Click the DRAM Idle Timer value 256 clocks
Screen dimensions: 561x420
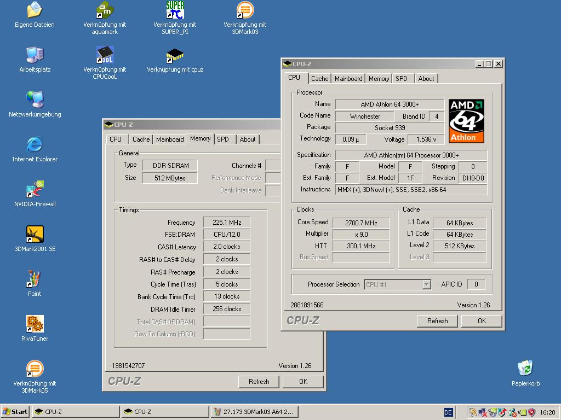(x=226, y=308)
